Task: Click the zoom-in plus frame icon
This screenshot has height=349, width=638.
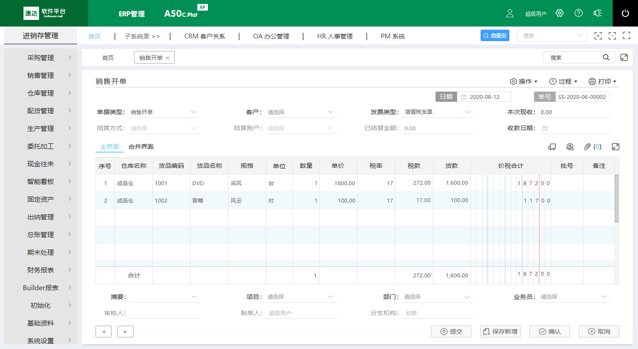Action: [598, 36]
